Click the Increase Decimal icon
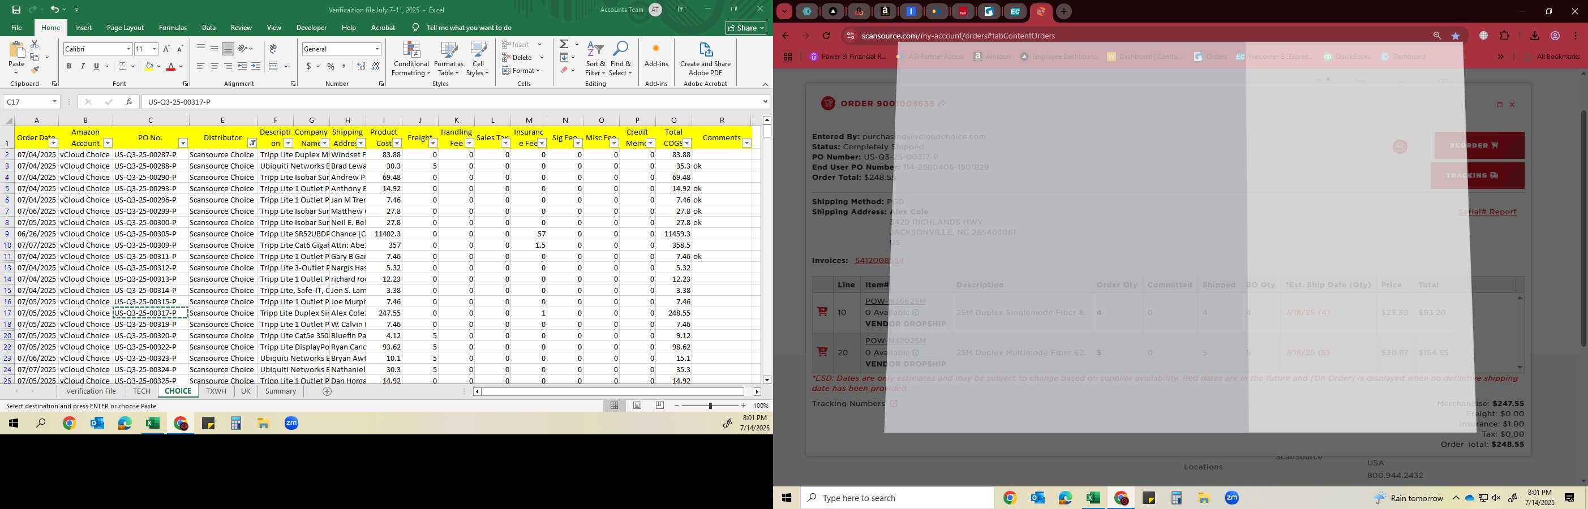Screen dimensions: 1588x509 pyautogui.click(x=361, y=67)
